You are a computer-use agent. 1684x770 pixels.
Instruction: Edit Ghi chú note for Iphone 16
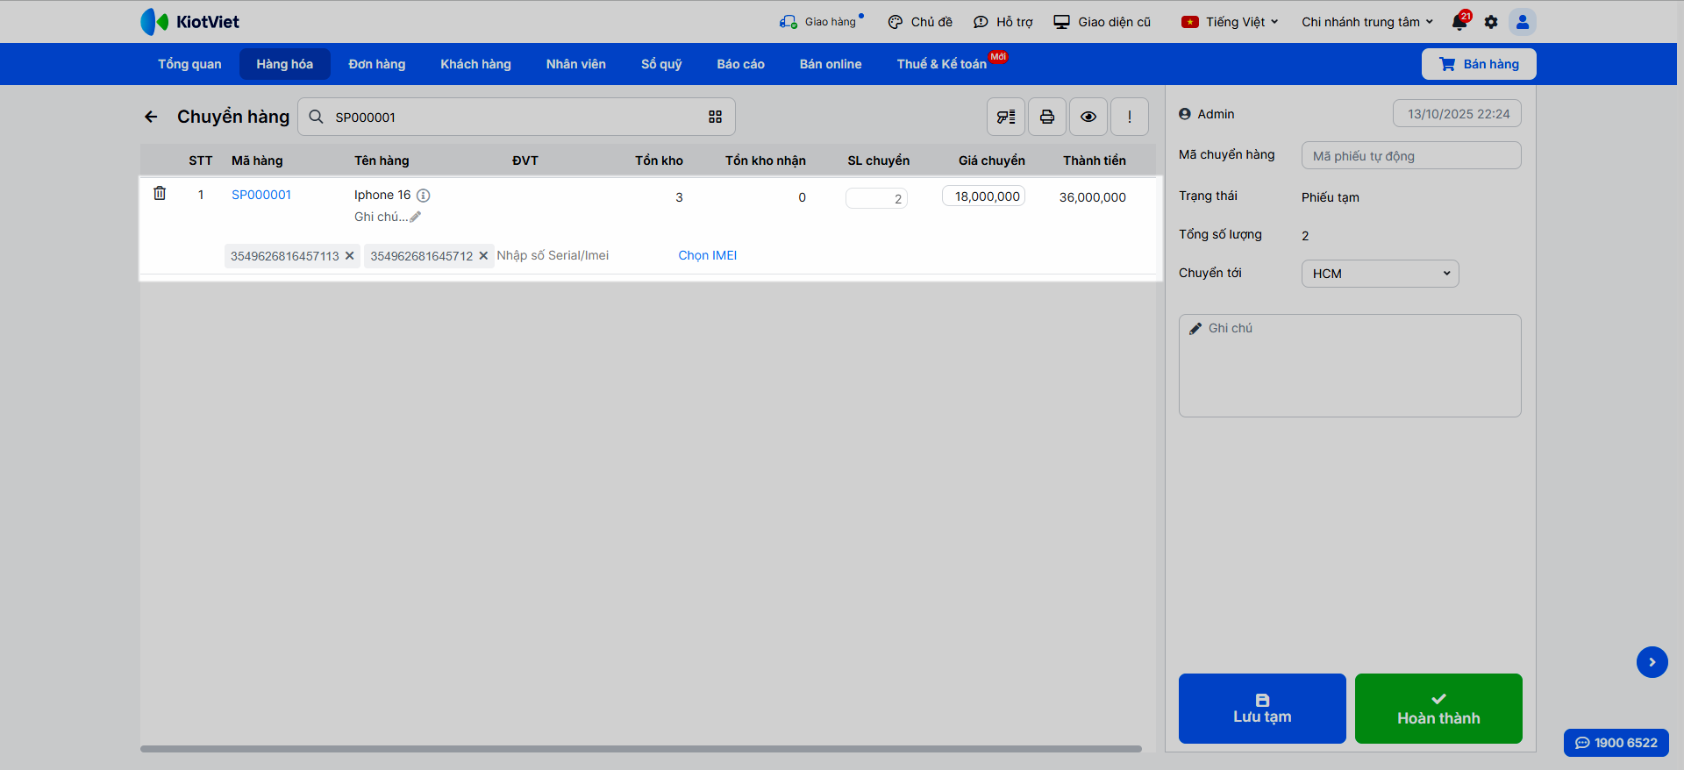[x=388, y=217]
